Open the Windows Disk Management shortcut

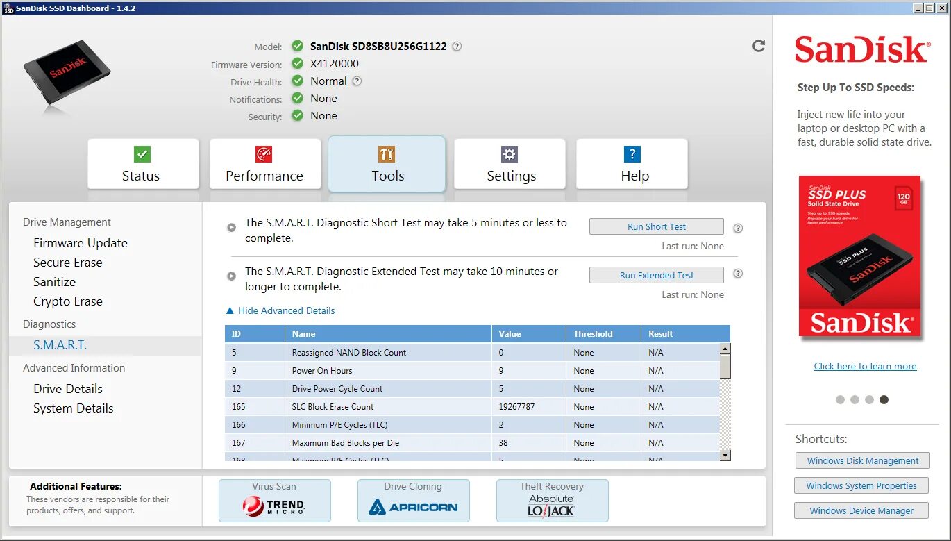coord(863,460)
